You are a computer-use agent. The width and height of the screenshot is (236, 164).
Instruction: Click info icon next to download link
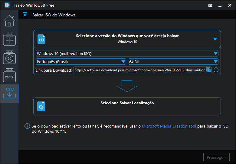(x=216, y=70)
